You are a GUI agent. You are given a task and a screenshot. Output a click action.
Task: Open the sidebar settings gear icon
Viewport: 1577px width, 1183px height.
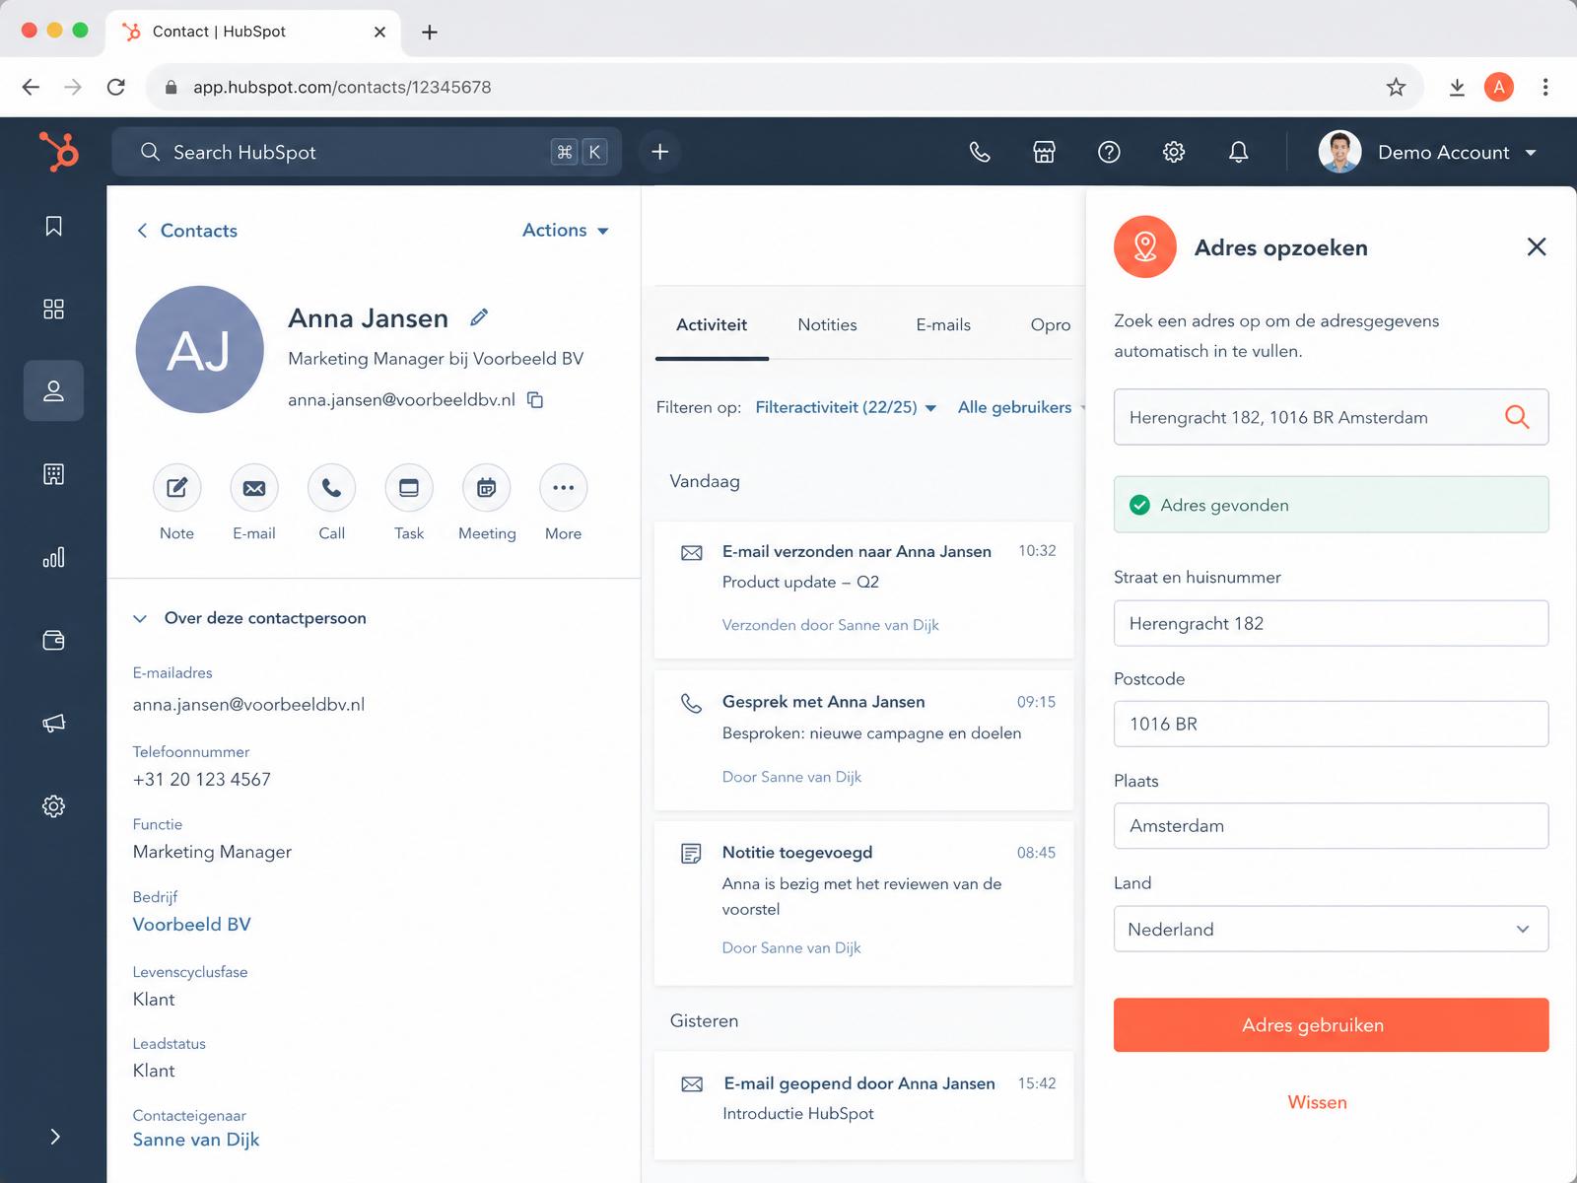point(54,806)
